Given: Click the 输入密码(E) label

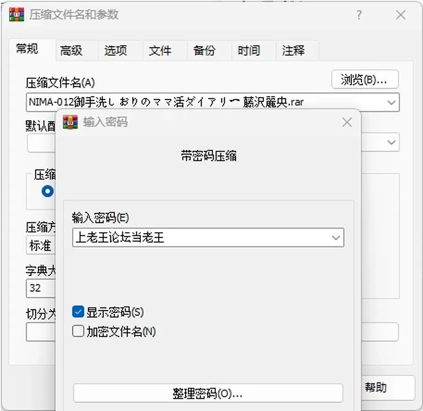Looking at the screenshot, I should [100, 218].
